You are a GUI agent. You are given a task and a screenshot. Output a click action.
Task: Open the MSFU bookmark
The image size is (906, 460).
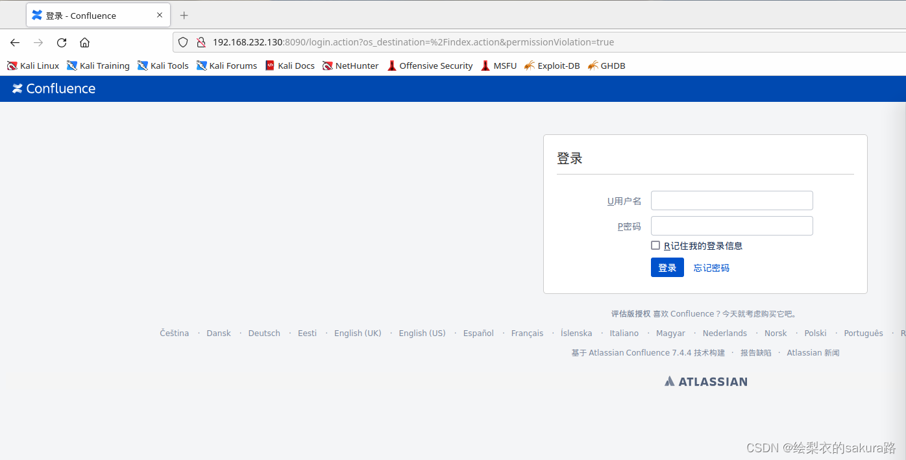499,66
